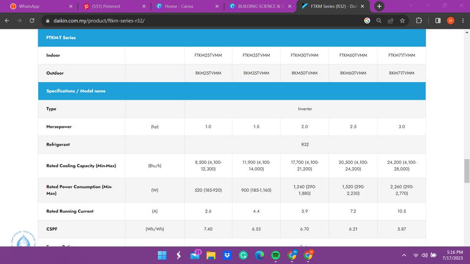Open the Google icon in address bar

pyautogui.click(x=367, y=21)
